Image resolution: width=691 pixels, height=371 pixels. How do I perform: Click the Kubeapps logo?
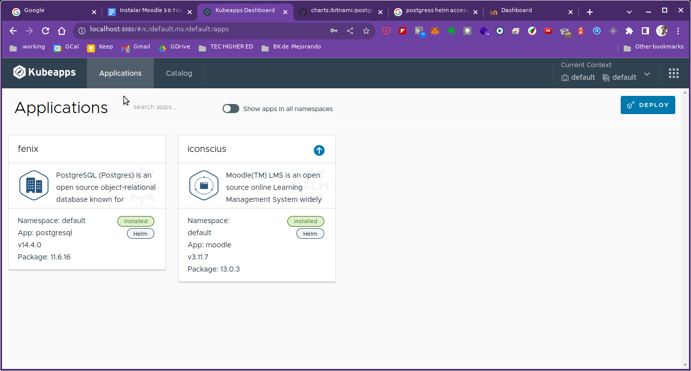[45, 72]
